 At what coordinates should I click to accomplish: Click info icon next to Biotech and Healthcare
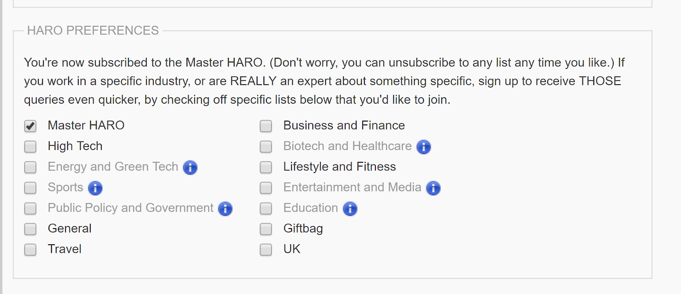(x=423, y=147)
